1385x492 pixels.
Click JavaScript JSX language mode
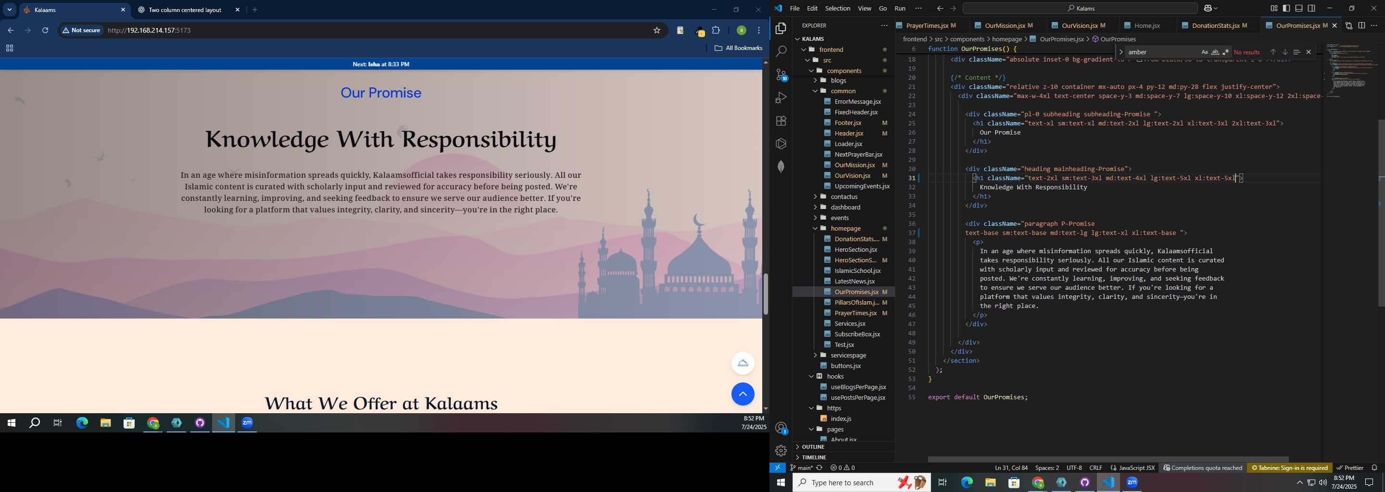1133,468
